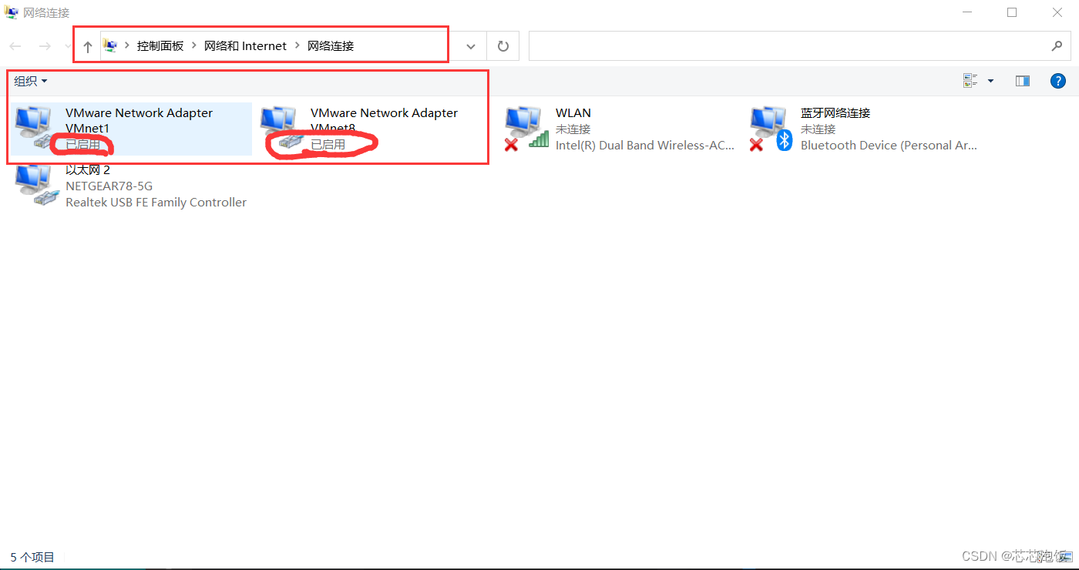The image size is (1079, 570).
Task: Click Intel(R) Dual Band Wireless-AC text
Action: coord(645,146)
